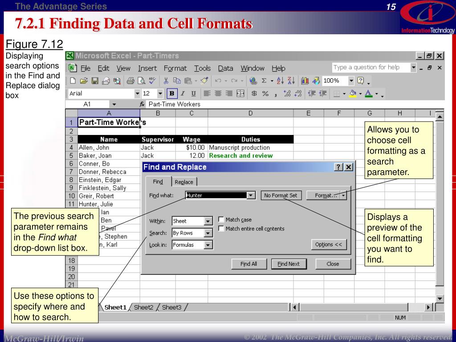Screen dimensions: 456x342
Task: Select the Format Painter brush
Action: coord(204,81)
